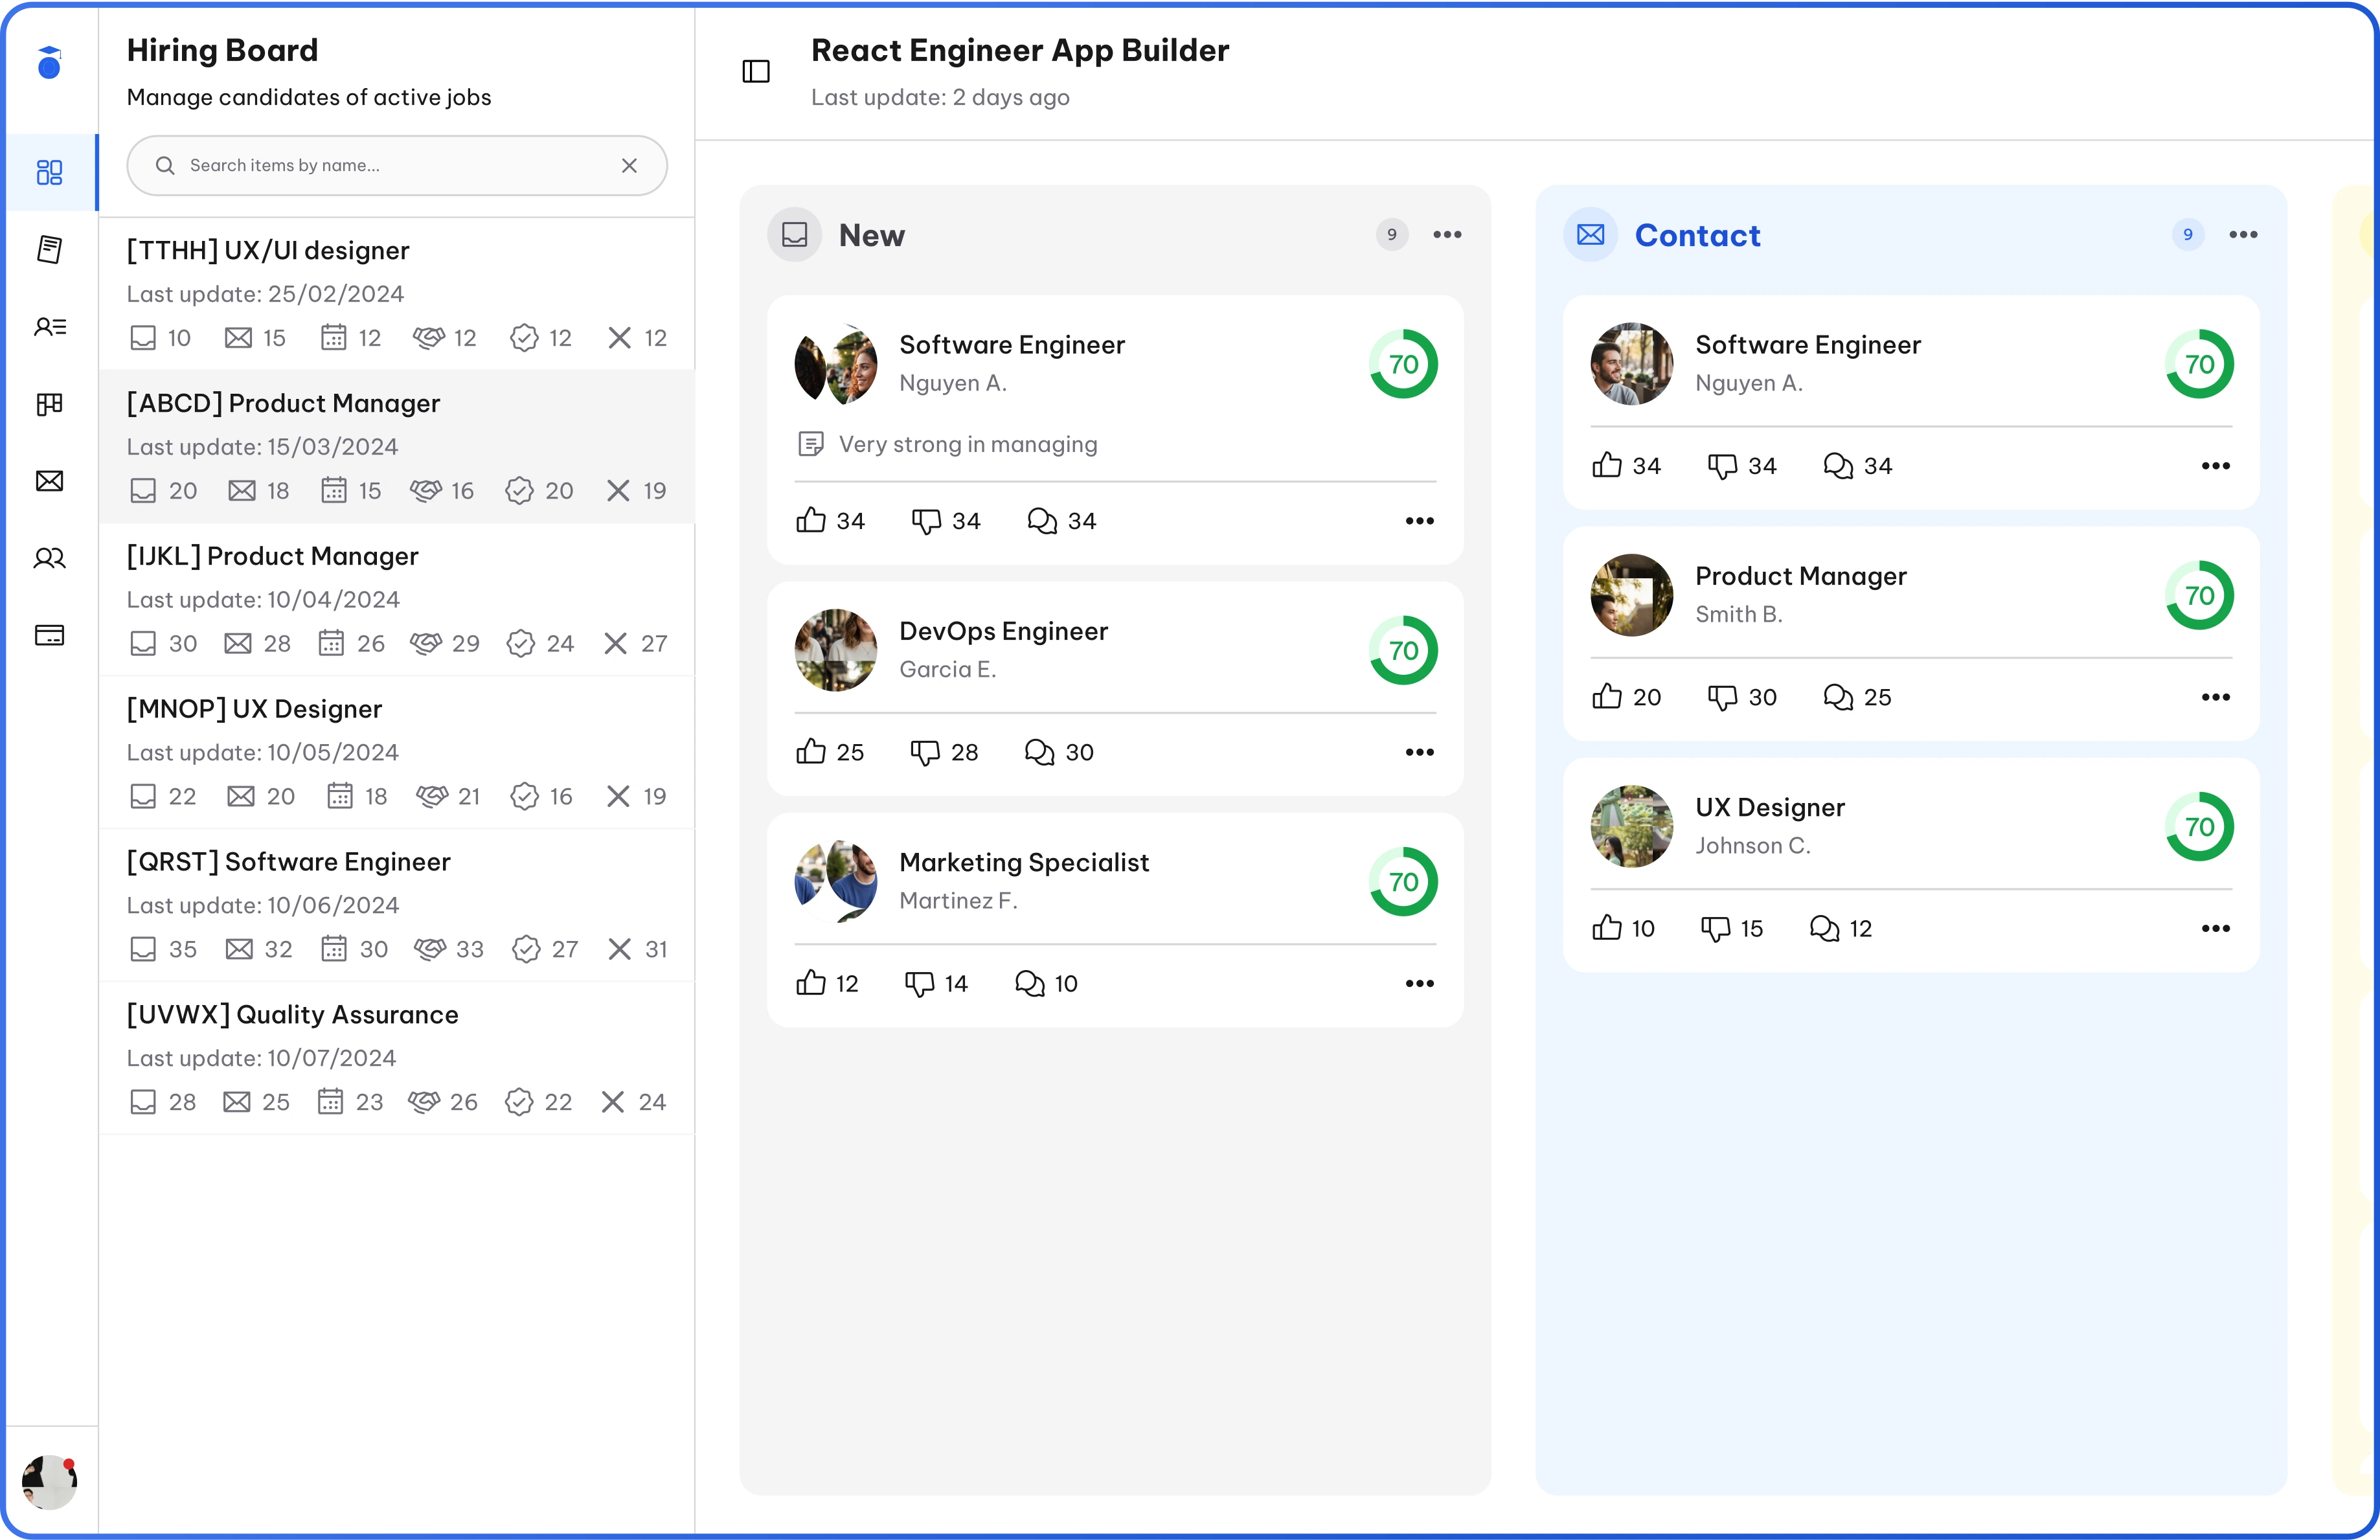Open New column options menu
The image size is (2380, 1540).
pos(1447,234)
